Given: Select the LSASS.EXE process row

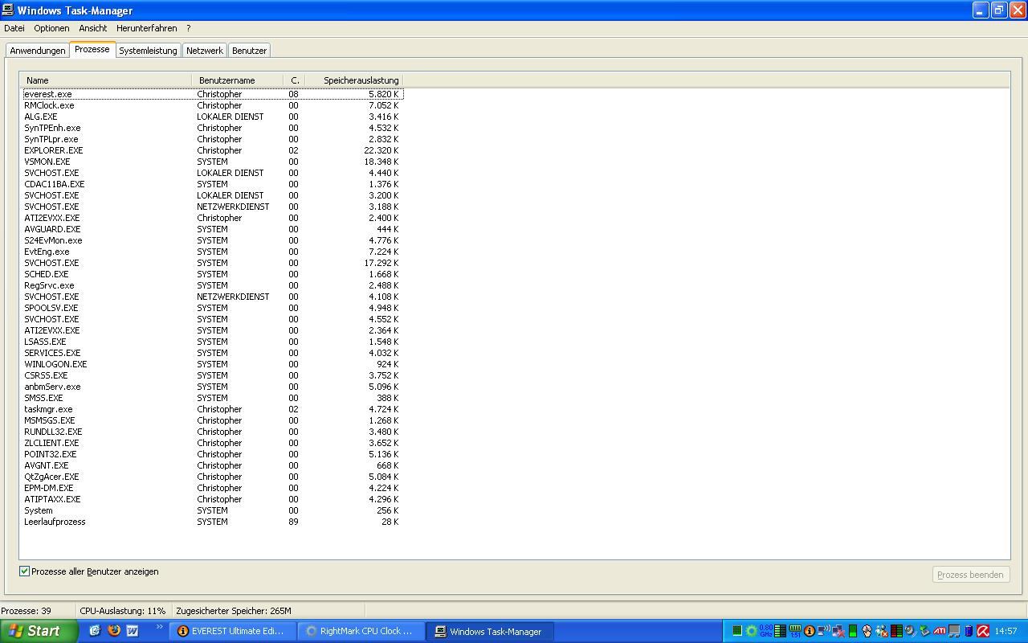Looking at the screenshot, I should 212,342.
